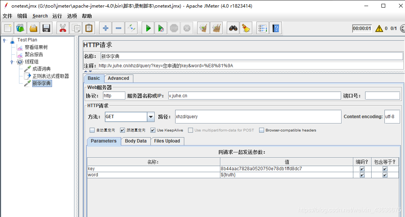This screenshot has width=405, height=217.
Task: Click the Shutdown test icon
Action: pos(187,28)
